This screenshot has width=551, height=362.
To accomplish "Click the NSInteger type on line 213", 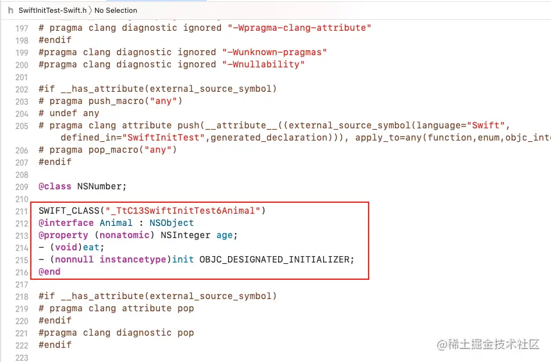I will [x=186, y=235].
